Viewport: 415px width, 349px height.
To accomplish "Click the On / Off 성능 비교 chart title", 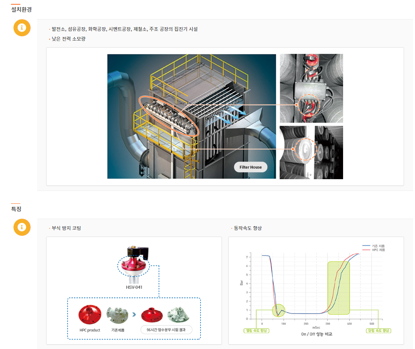I will tap(317, 334).
